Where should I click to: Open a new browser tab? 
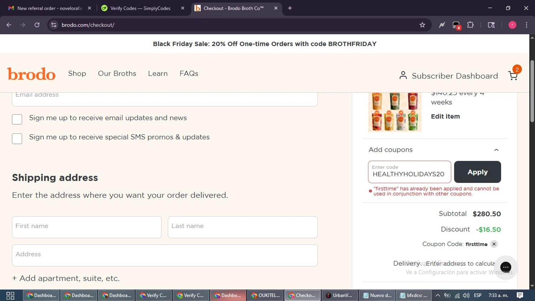pyautogui.click(x=290, y=8)
